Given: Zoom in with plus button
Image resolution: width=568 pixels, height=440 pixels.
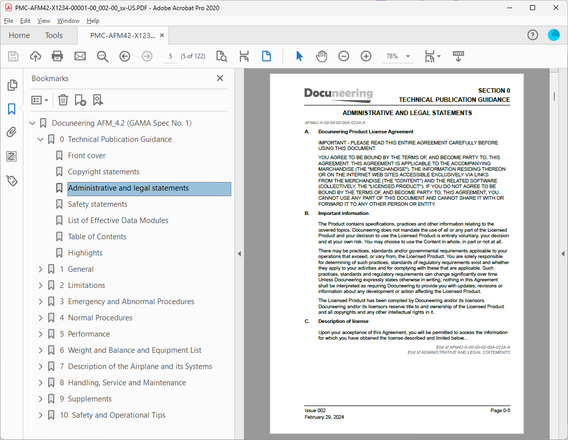Looking at the screenshot, I should (x=366, y=56).
